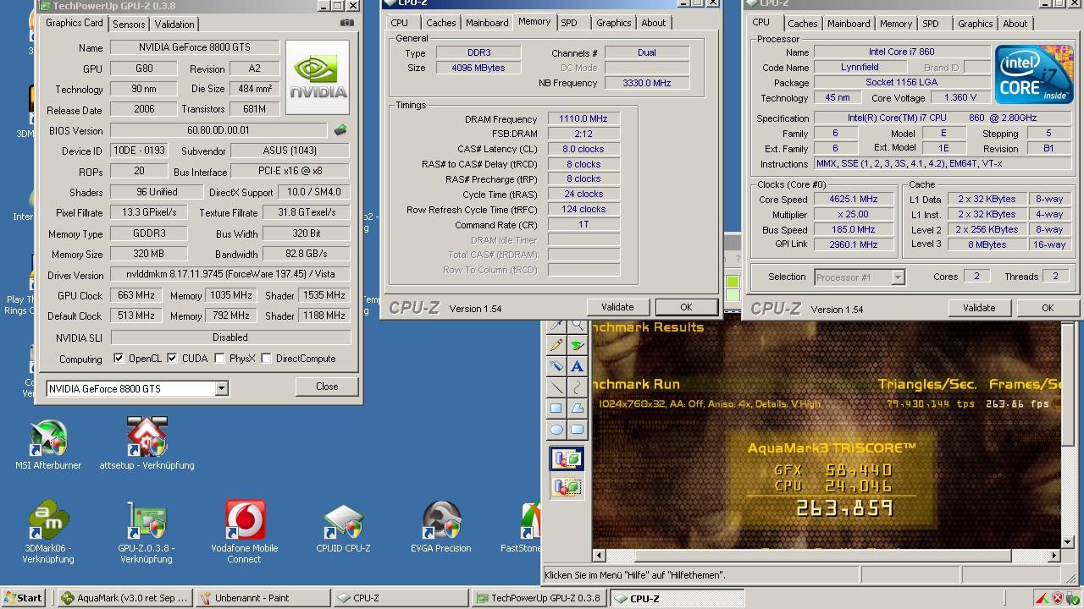Toggle the CUDA checkbox

click(x=172, y=358)
